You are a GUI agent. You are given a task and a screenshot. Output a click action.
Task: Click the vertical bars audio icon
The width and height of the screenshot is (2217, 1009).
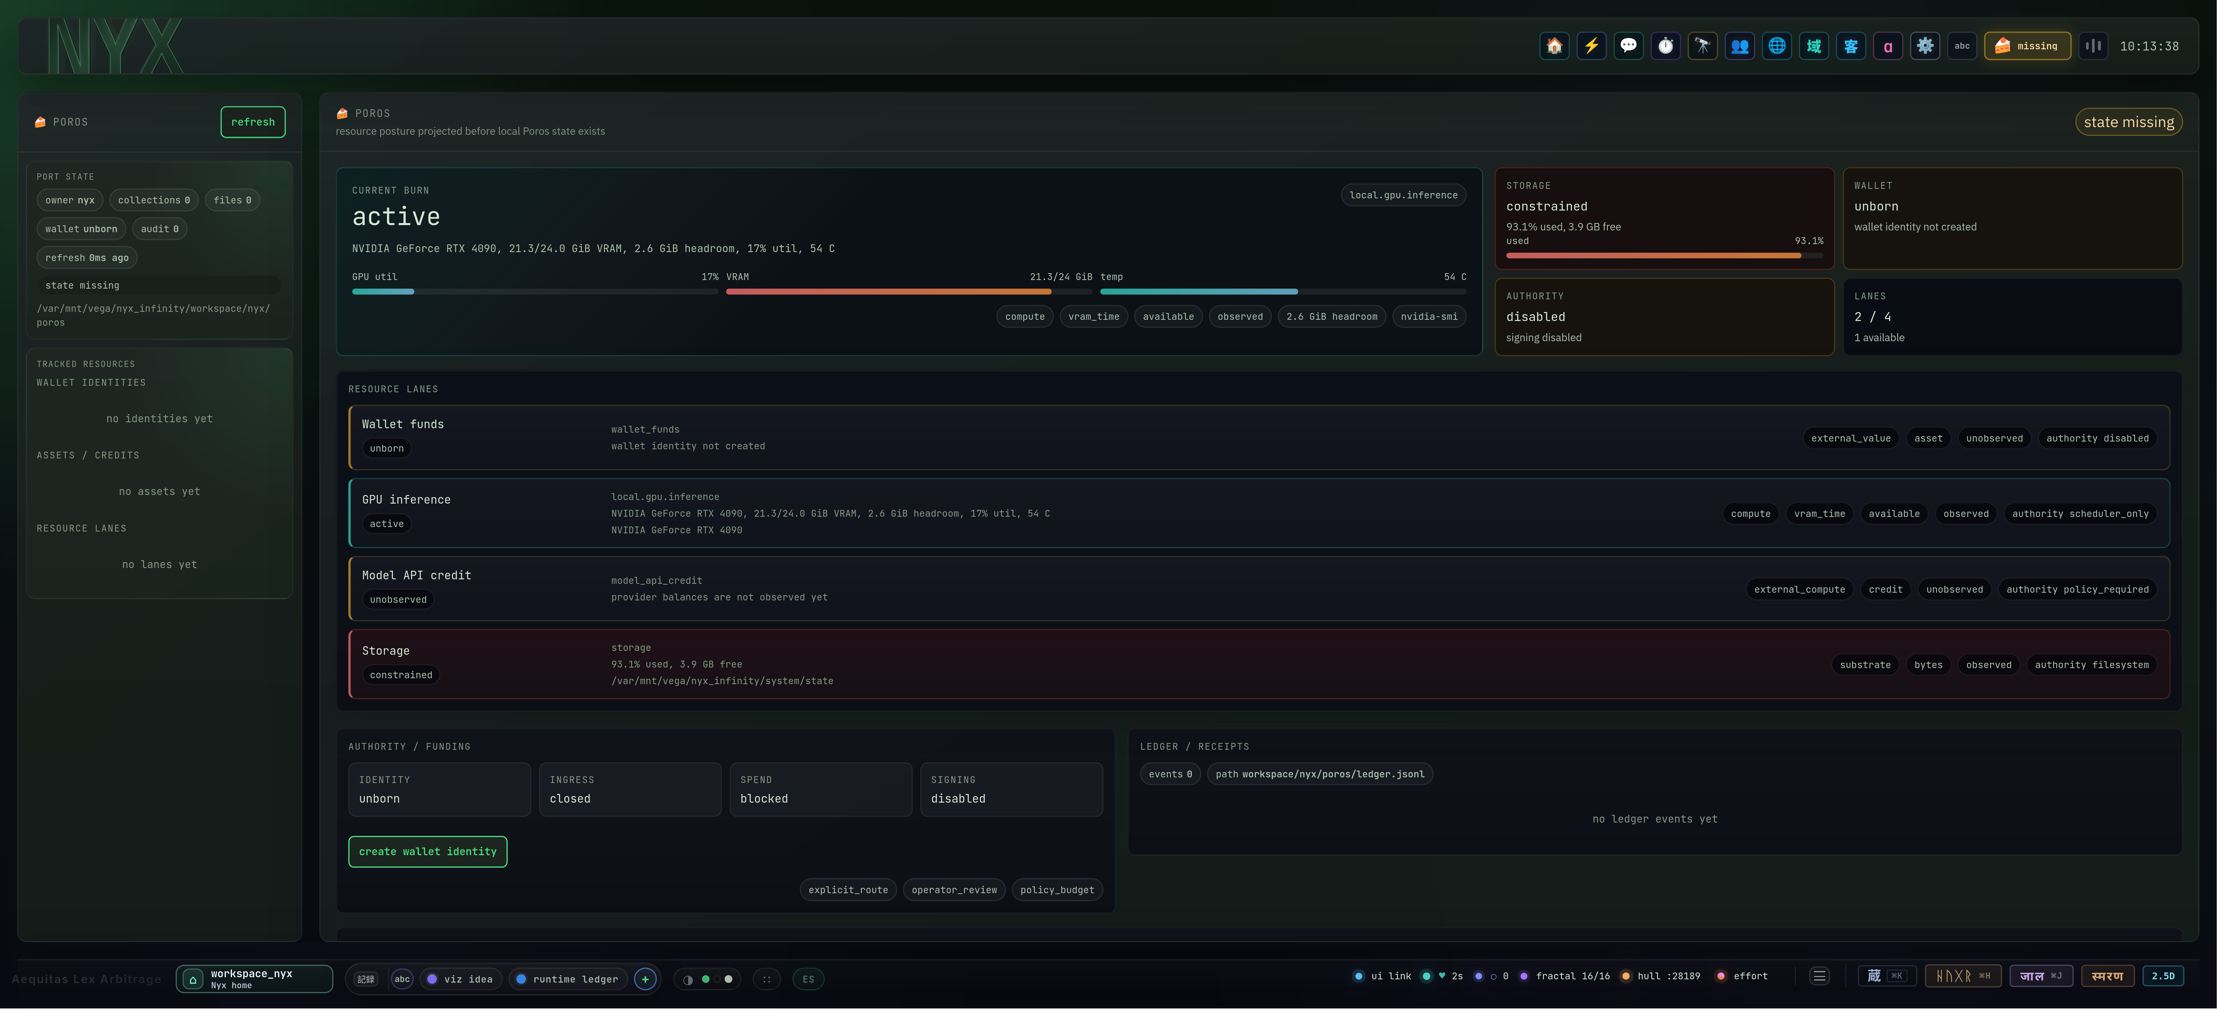tap(2093, 46)
